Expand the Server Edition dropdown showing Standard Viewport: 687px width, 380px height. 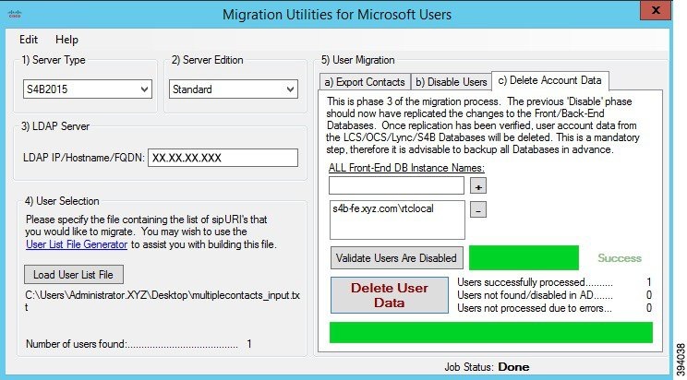tap(234, 89)
